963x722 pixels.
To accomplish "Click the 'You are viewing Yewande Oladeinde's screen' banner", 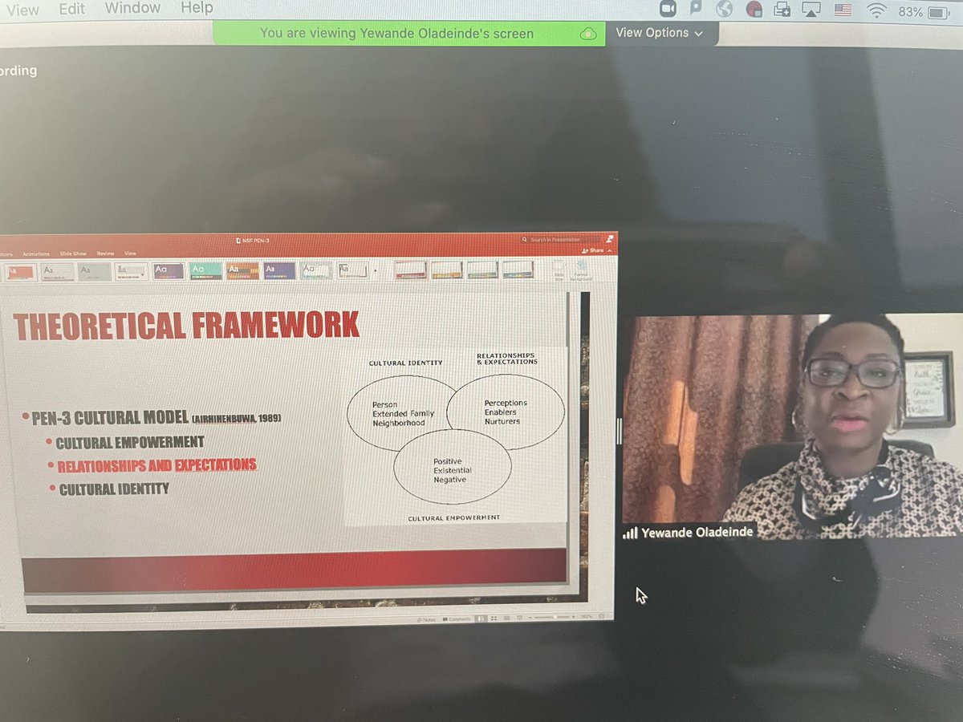I will click(408, 33).
